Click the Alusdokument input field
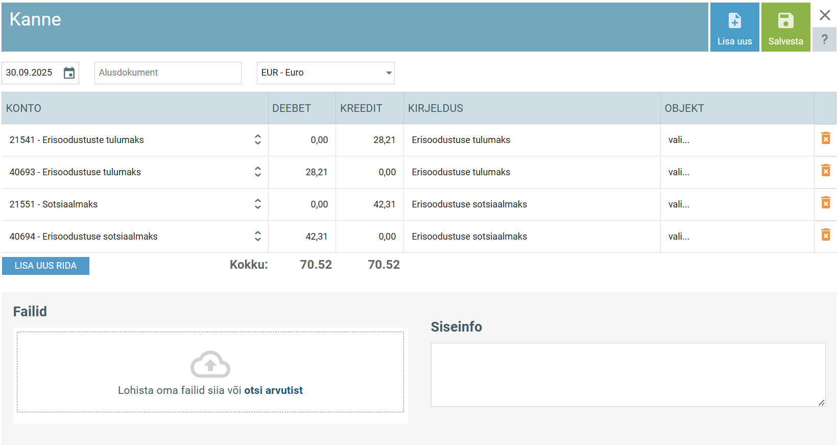The height and width of the screenshot is (445, 837). (168, 73)
